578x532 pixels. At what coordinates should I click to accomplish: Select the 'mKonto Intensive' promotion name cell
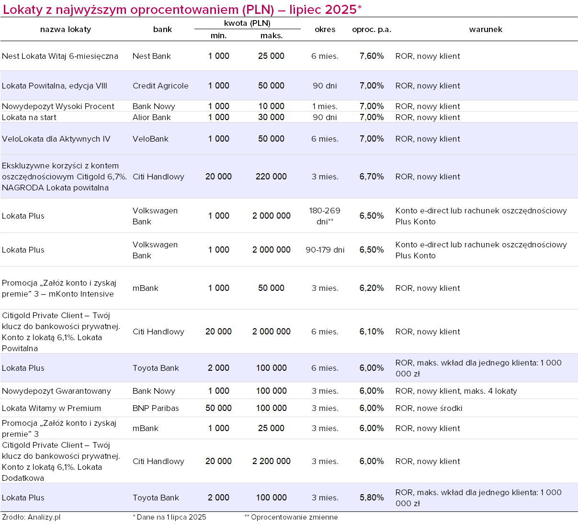[59, 288]
